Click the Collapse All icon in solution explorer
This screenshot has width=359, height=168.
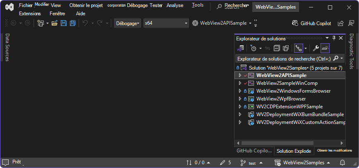[277, 48]
